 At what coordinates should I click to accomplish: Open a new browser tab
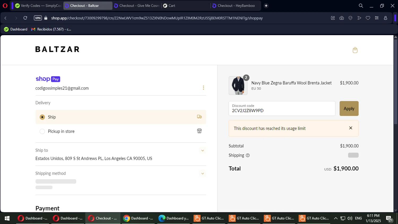[266, 6]
